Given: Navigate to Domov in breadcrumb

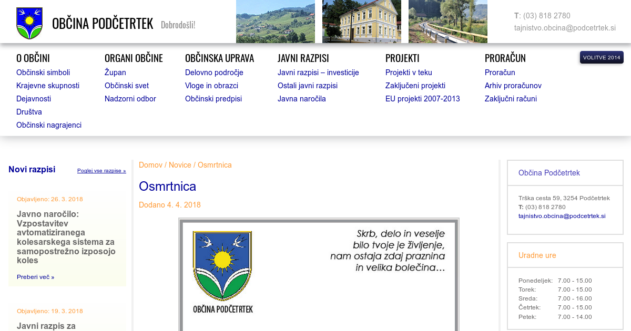Looking at the screenshot, I should point(150,165).
